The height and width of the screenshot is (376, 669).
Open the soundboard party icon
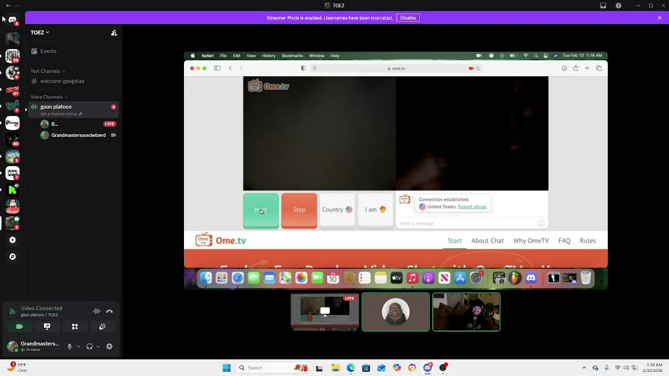(x=102, y=326)
